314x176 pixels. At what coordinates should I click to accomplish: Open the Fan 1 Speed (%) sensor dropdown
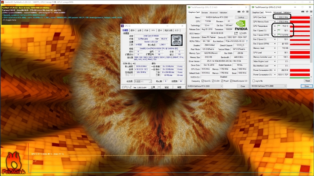click(x=275, y=31)
